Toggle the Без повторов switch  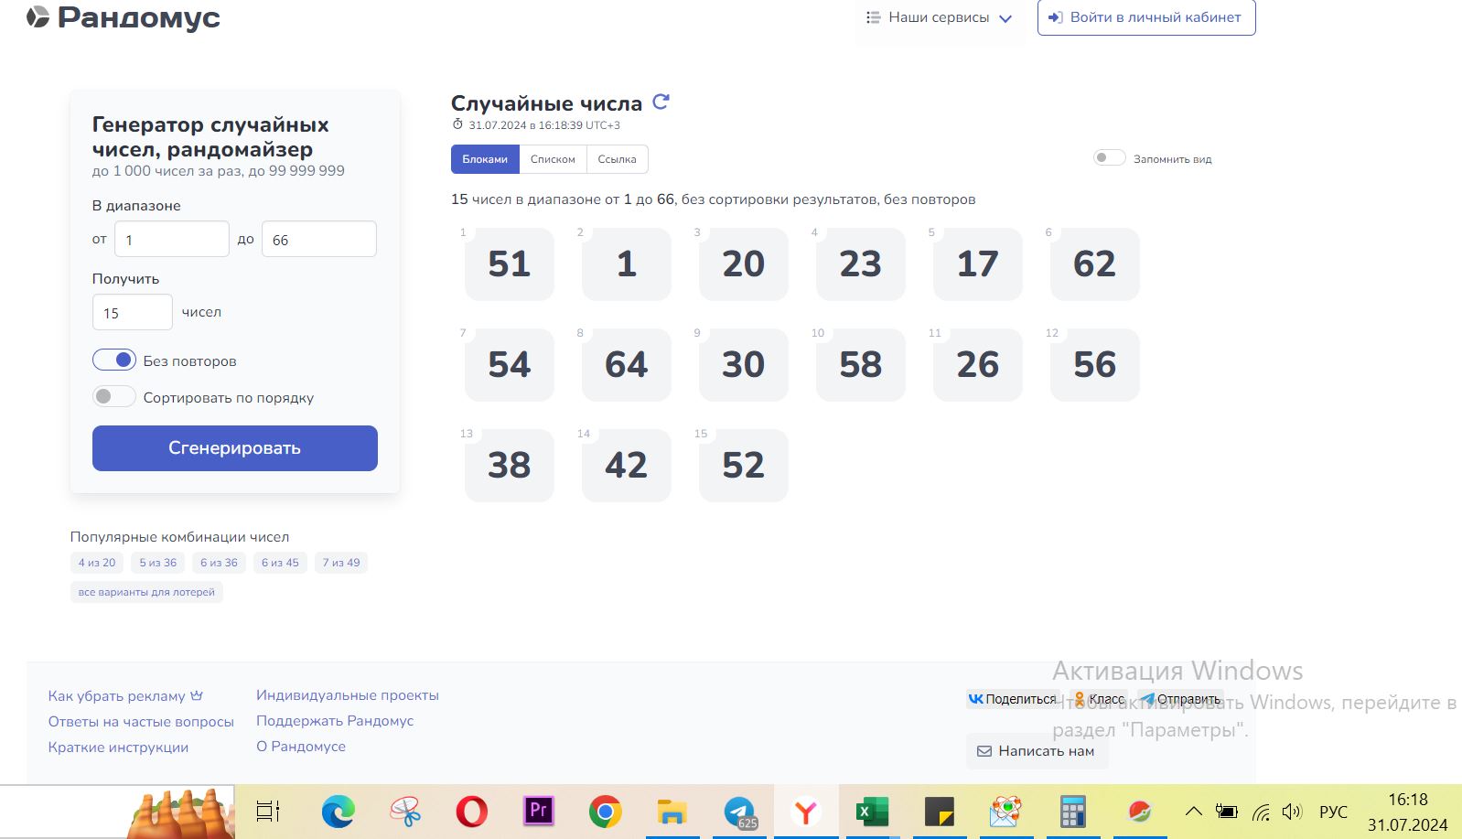point(114,360)
